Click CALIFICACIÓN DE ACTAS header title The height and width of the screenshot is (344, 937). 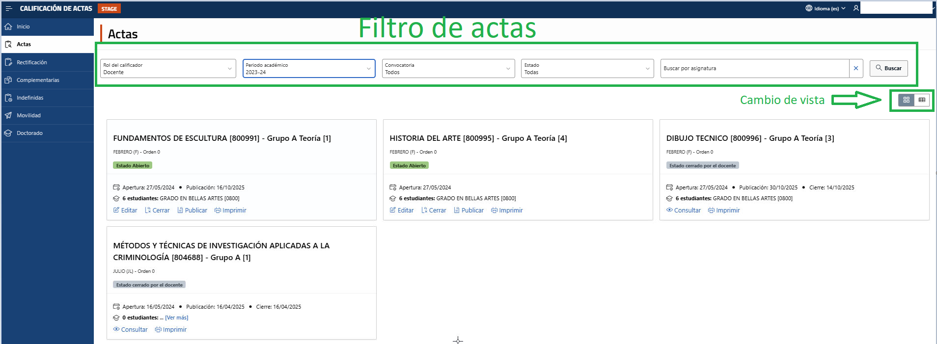click(x=56, y=8)
